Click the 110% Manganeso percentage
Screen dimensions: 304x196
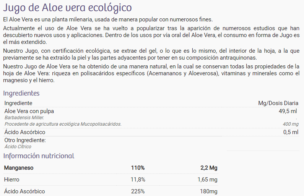pos(138,168)
